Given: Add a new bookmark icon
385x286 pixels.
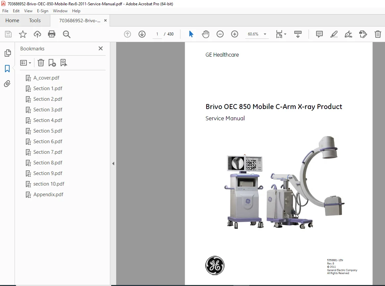Looking at the screenshot, I should pyautogui.click(x=52, y=63).
